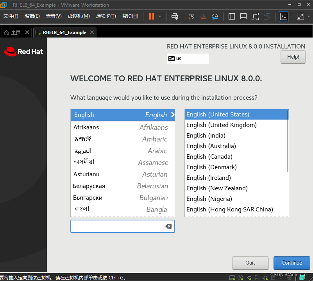Image resolution: width=313 pixels, height=281 pixels.
Task: Minimize the VMware Workstation window
Action: pyautogui.click(x=290, y=5)
